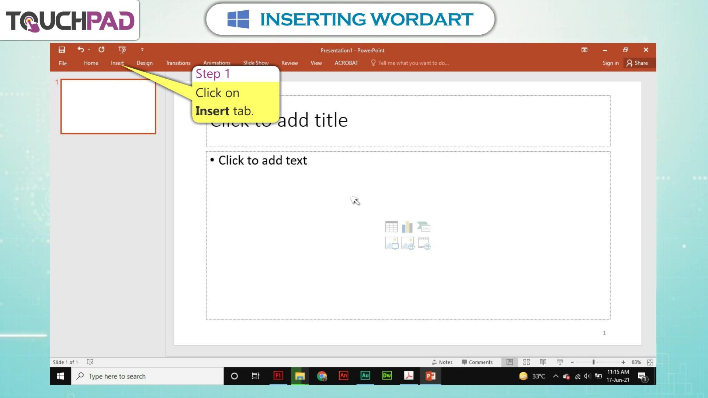Open Customize Quick Access Toolbar dropdown

point(142,50)
